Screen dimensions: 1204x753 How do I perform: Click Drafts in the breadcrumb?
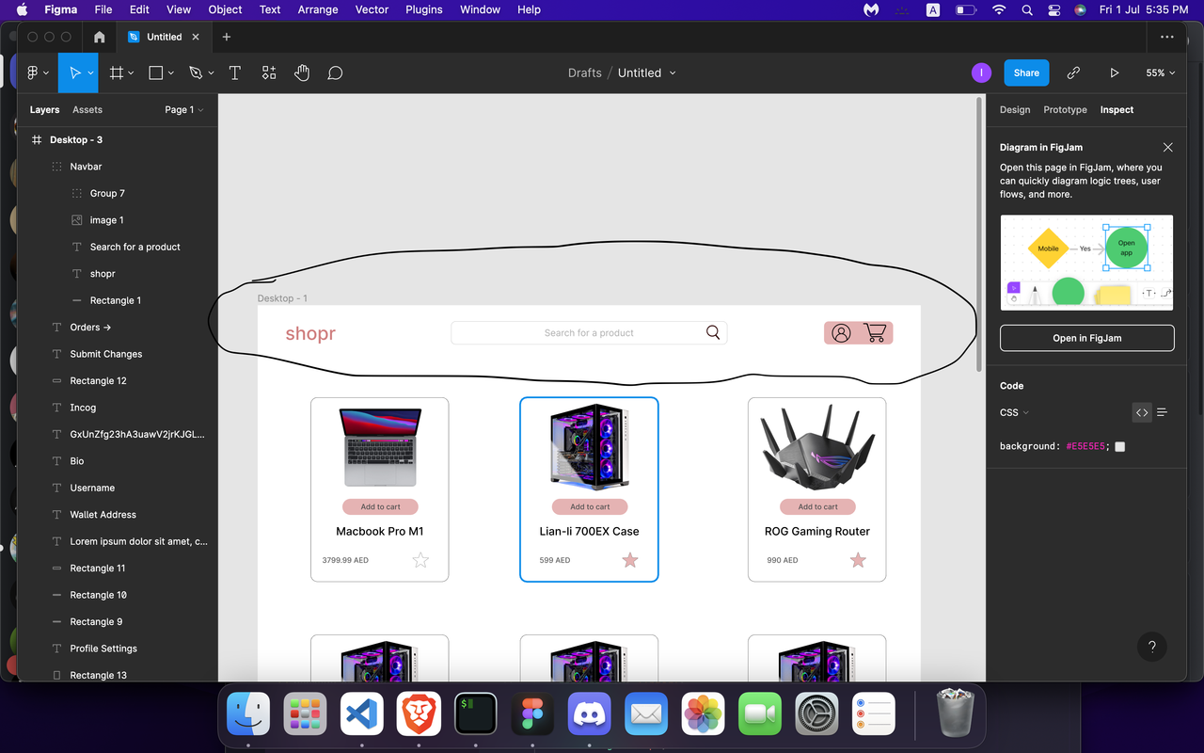[x=585, y=72]
